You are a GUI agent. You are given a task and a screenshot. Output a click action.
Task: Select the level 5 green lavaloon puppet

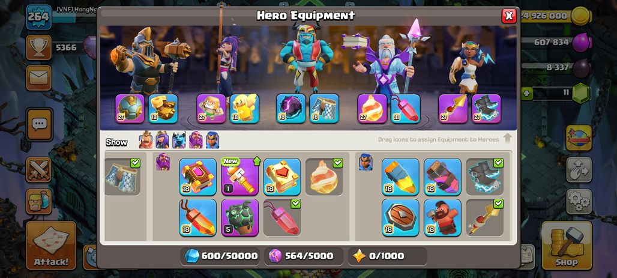pyautogui.click(x=239, y=217)
